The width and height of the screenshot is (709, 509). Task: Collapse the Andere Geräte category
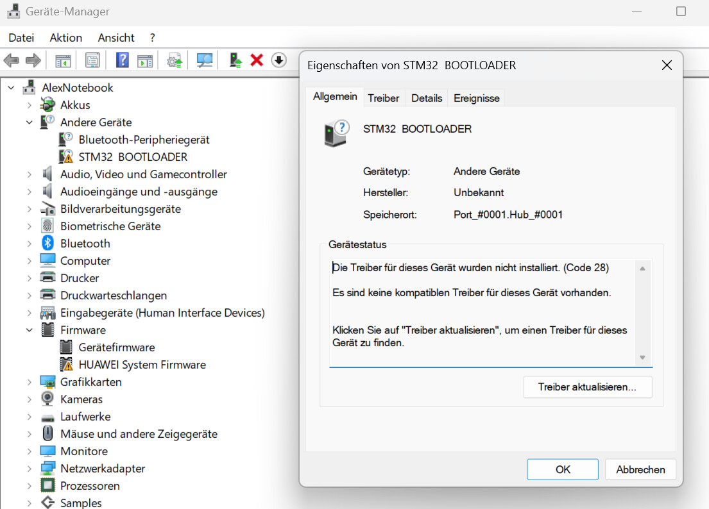(28, 122)
